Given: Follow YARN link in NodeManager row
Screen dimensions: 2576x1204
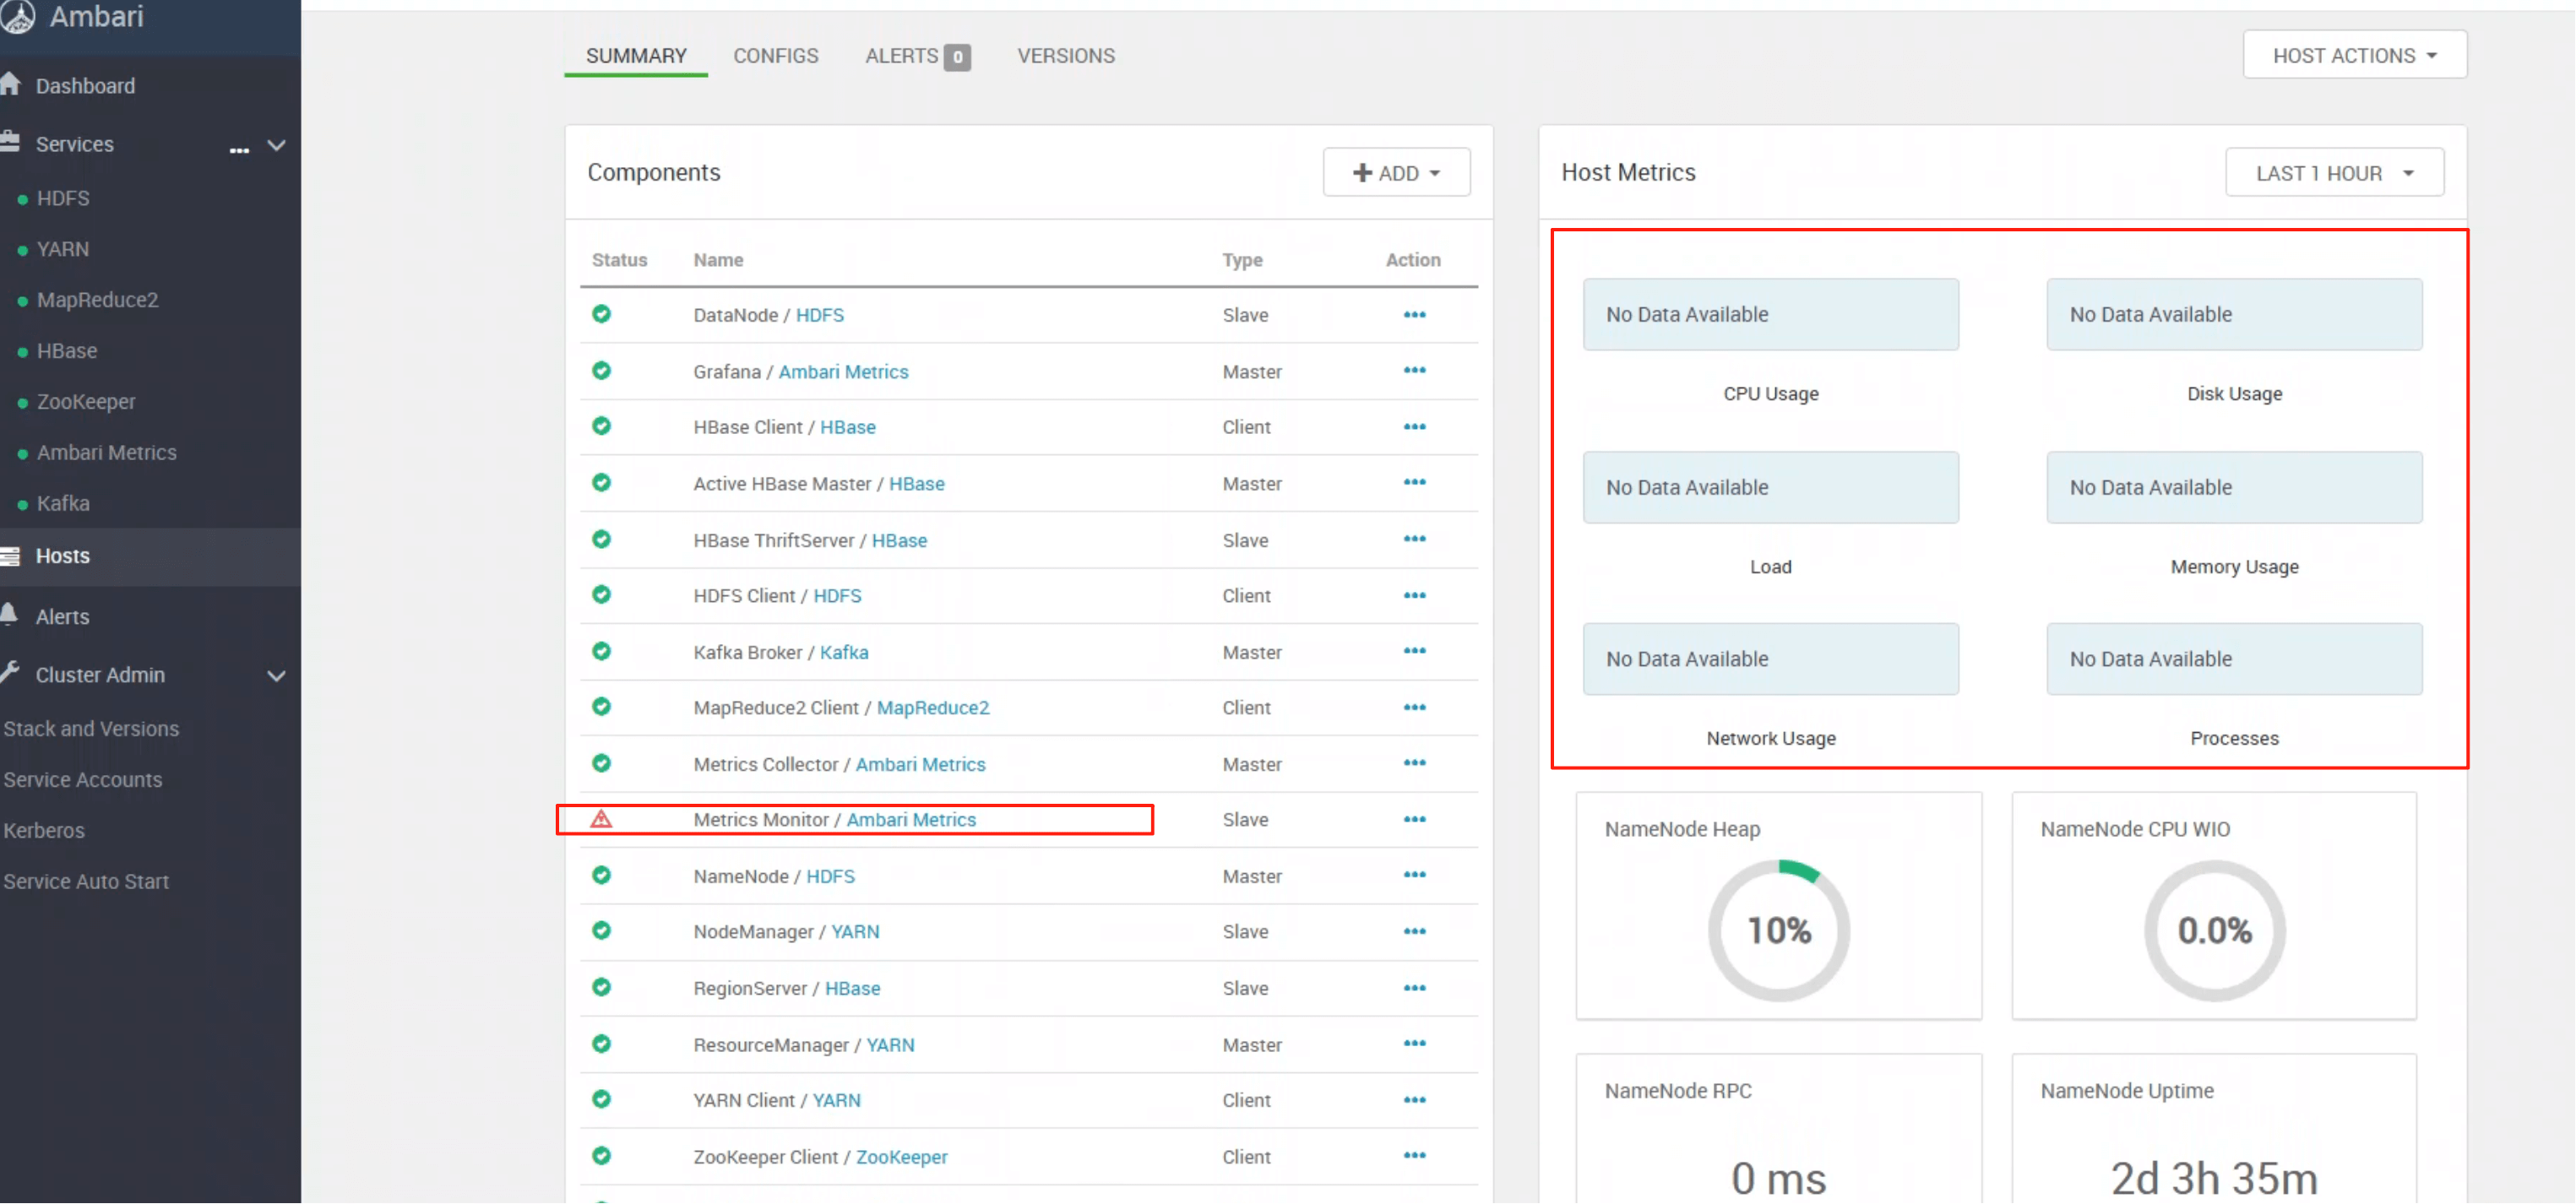Looking at the screenshot, I should (855, 932).
